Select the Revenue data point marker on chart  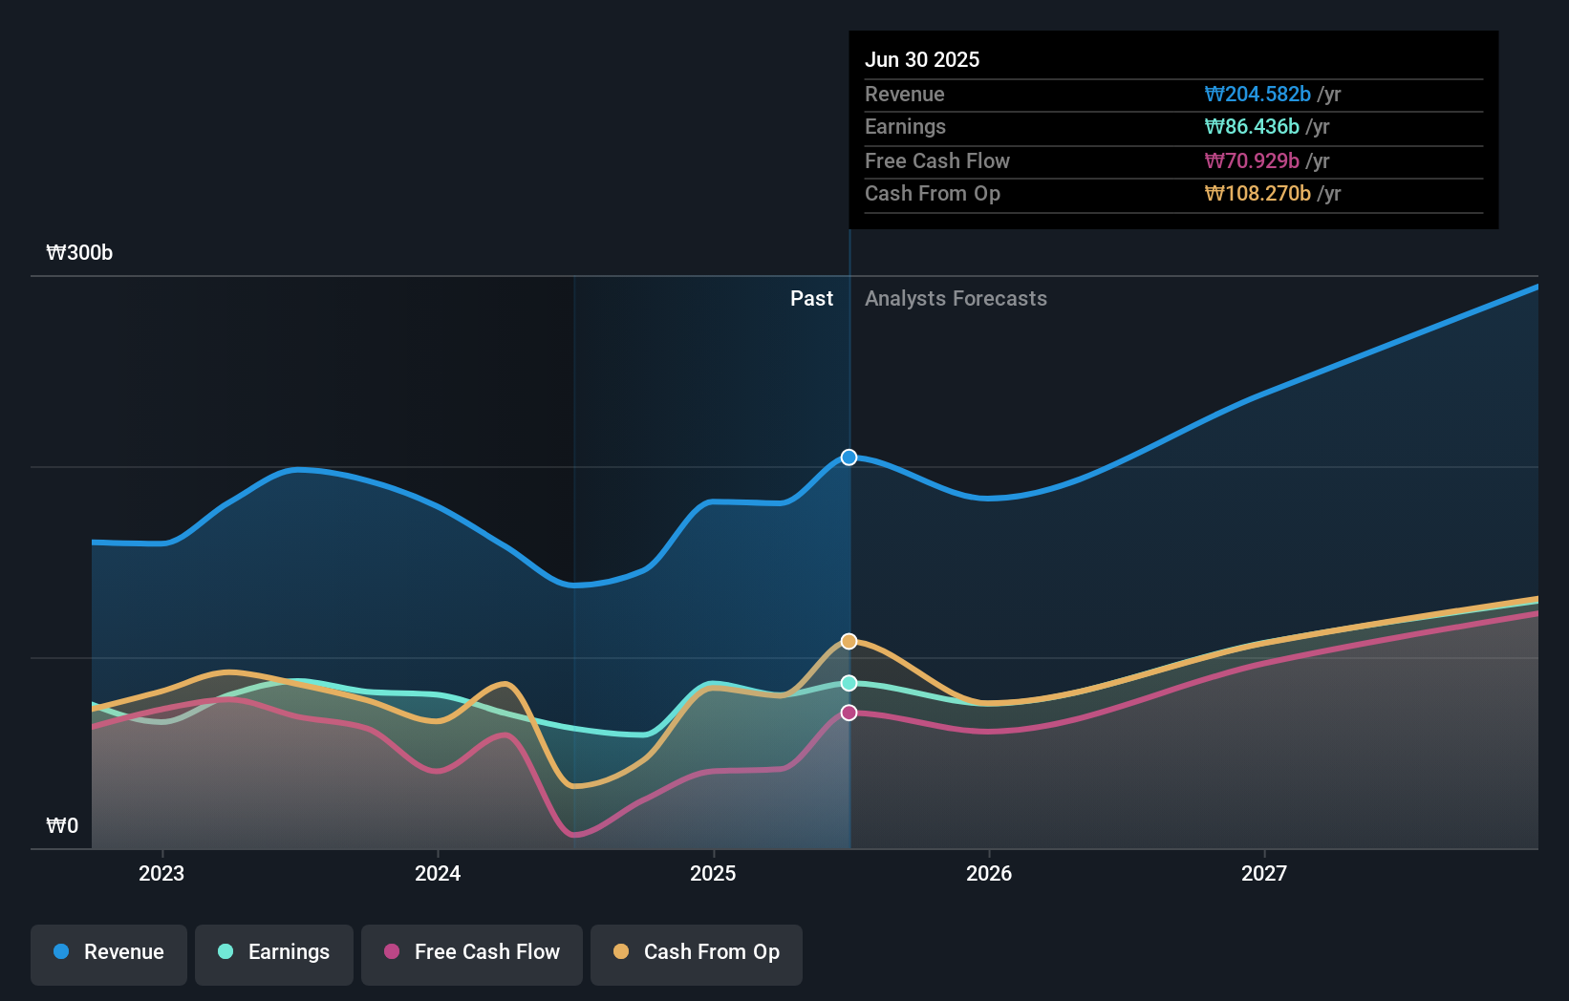coord(848,458)
